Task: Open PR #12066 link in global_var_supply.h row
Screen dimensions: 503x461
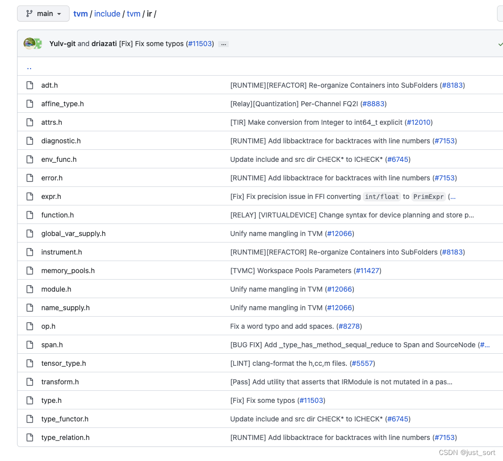Action: (x=339, y=234)
